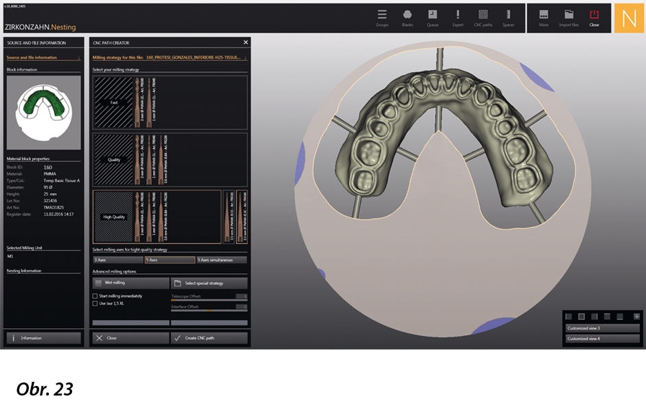Choose the Quality milling strategy
This screenshot has height=412, width=646.
170,160
